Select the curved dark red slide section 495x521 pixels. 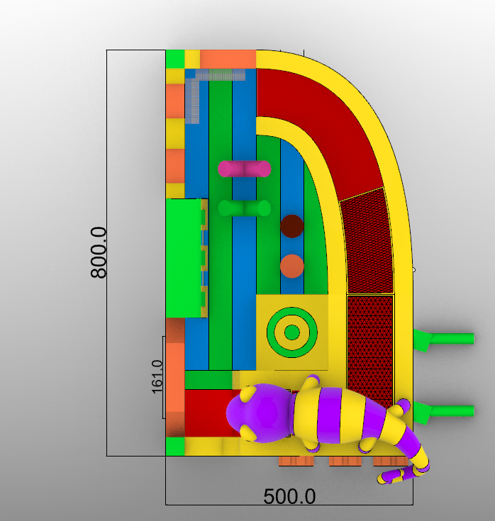point(319,133)
